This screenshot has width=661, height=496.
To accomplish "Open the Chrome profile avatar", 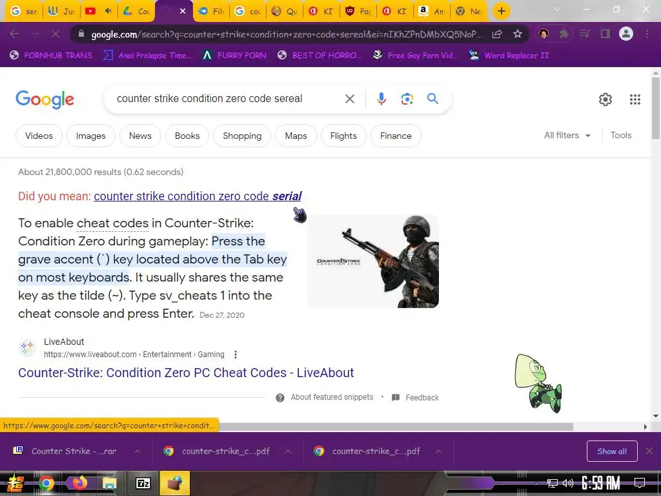I will click(626, 34).
